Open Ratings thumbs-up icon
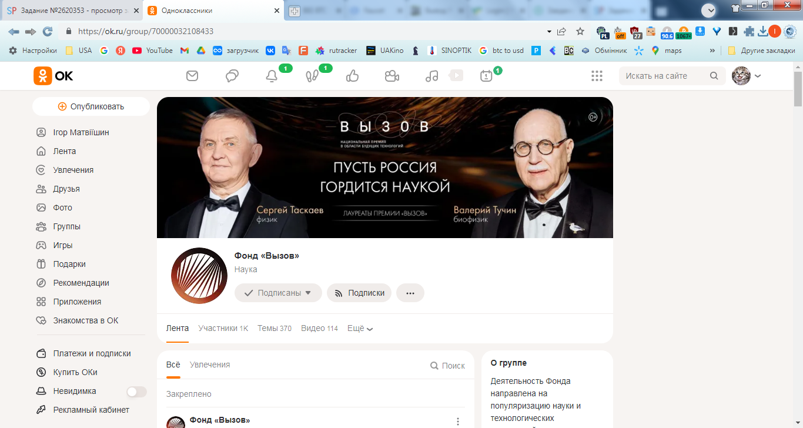Viewport: 803px width, 428px height. coord(352,76)
